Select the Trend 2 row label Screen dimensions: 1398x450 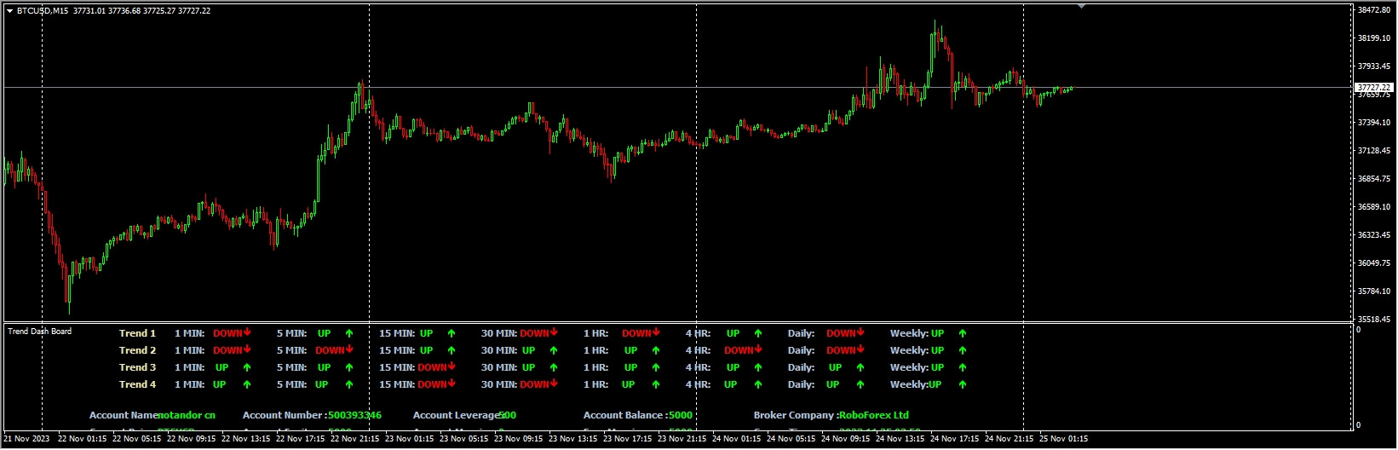tap(137, 350)
